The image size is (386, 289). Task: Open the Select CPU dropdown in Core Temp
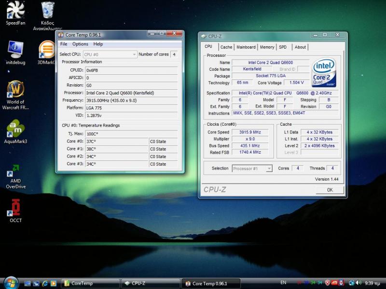[x=110, y=54]
